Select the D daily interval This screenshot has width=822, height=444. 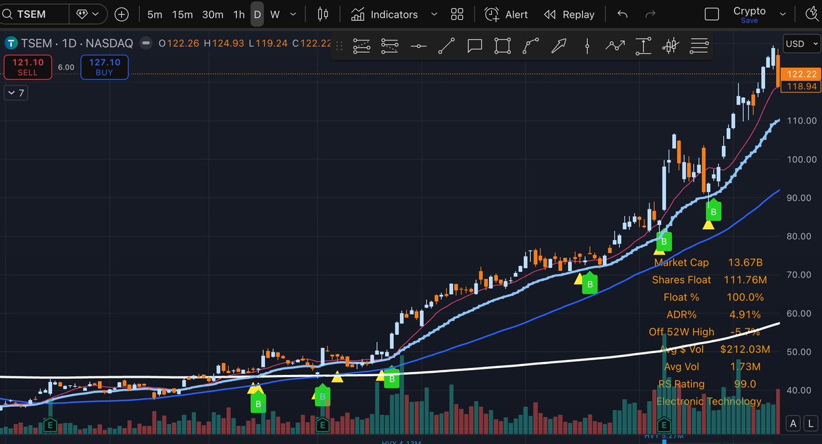[x=258, y=14]
